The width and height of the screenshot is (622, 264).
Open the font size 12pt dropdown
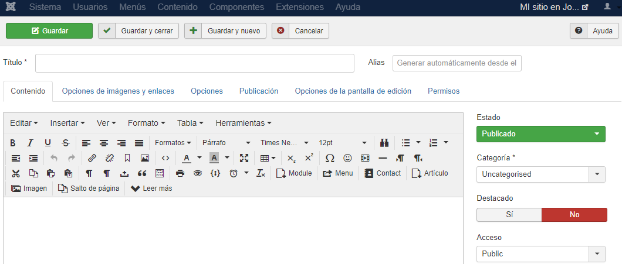(x=343, y=143)
